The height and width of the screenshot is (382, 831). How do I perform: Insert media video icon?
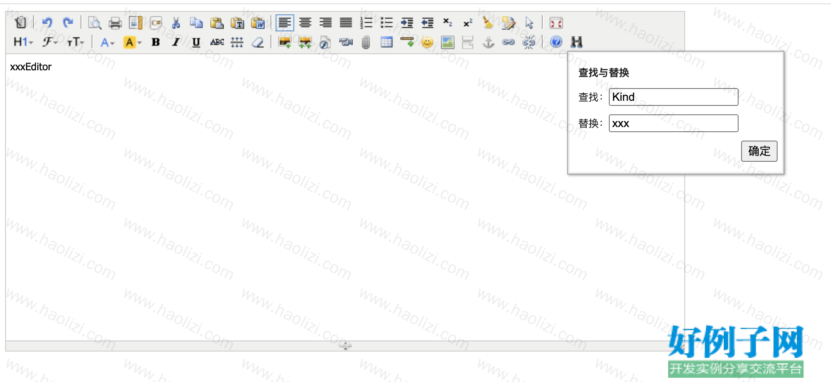(346, 42)
